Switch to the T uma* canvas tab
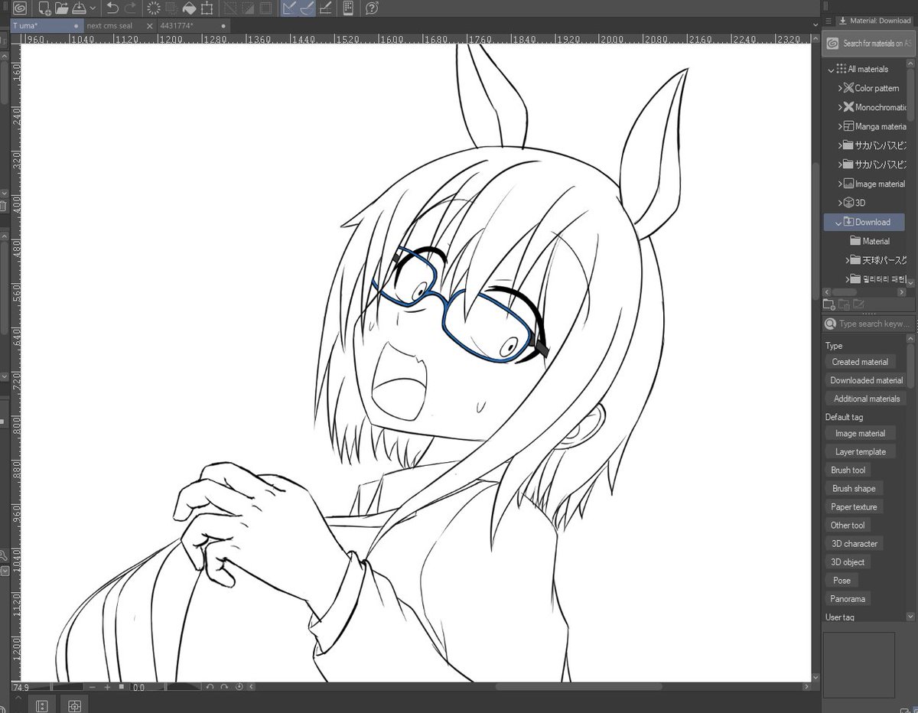Screen dimensions: 918x713 (x=46, y=25)
